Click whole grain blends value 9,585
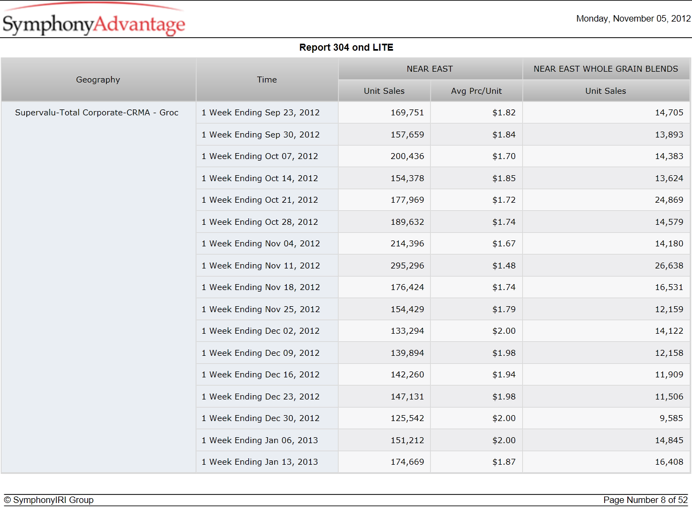This screenshot has height=510, width=692. (x=672, y=418)
